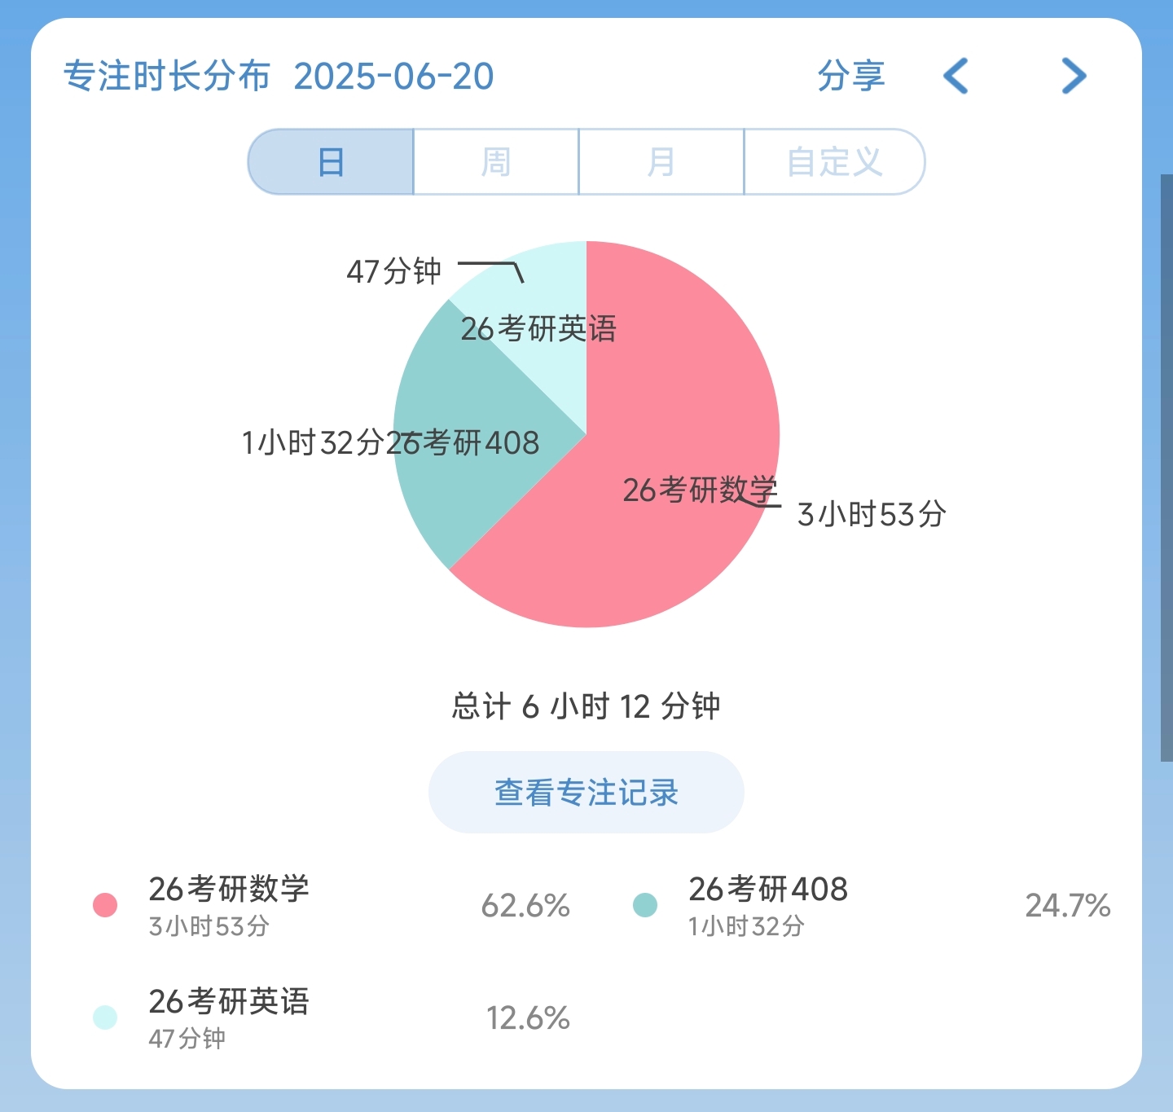Click the date 2025-06-20 in header
1173x1112 pixels.
point(393,77)
